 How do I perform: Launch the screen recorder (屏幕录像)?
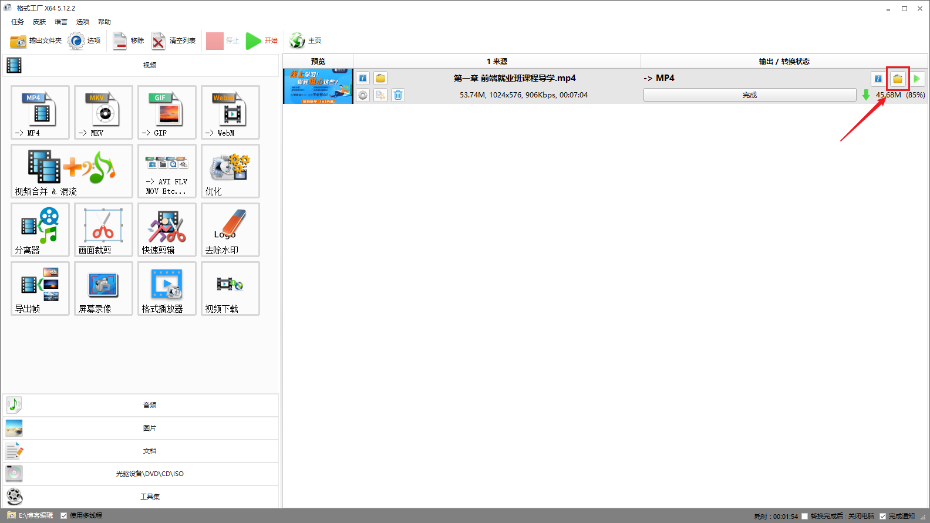(103, 288)
